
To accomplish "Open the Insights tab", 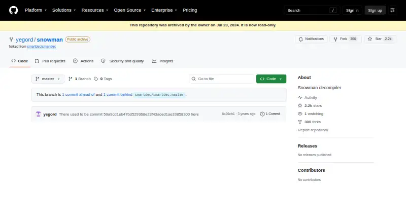I will click(x=162, y=61).
